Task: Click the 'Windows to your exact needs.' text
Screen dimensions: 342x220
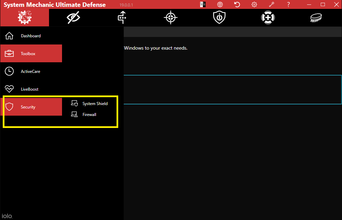Action: pos(156,48)
